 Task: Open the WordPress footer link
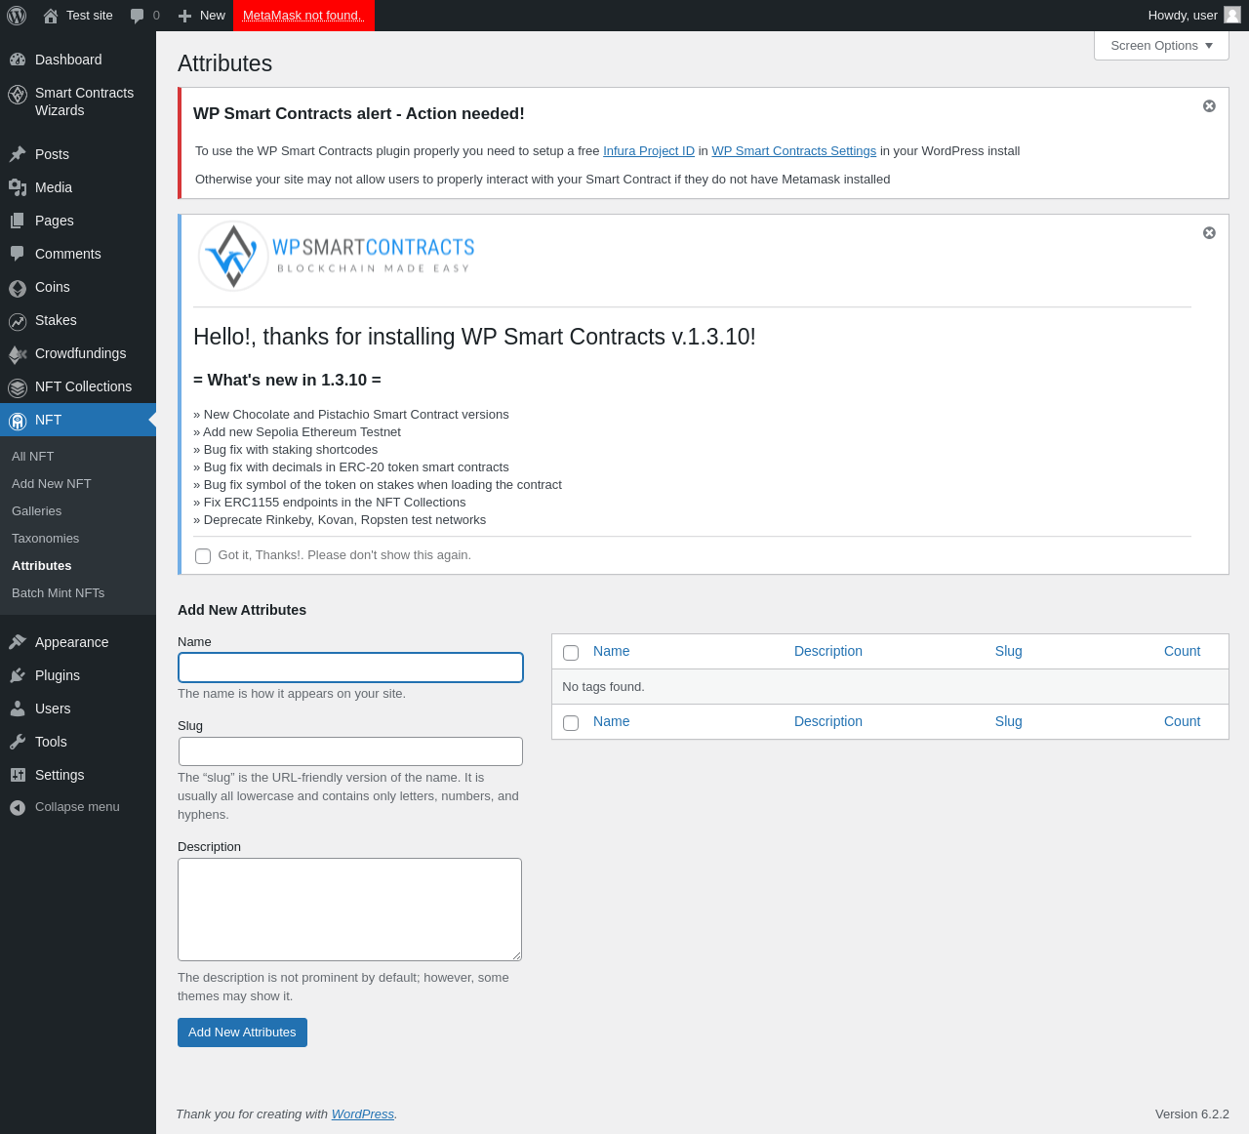pos(363,1114)
